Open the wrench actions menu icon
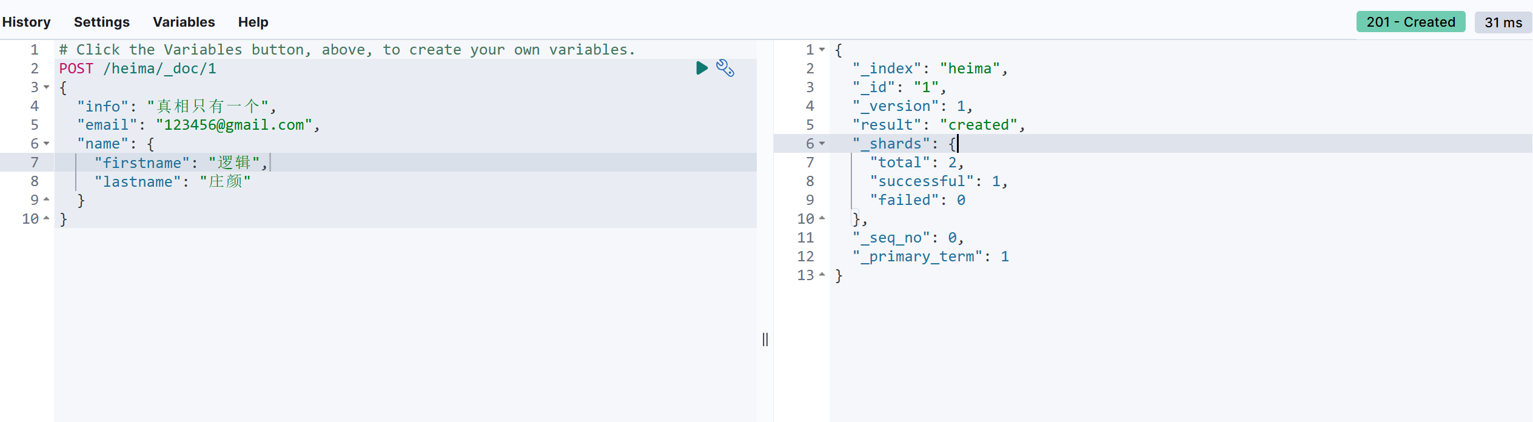This screenshot has height=422, width=1533. (x=725, y=68)
